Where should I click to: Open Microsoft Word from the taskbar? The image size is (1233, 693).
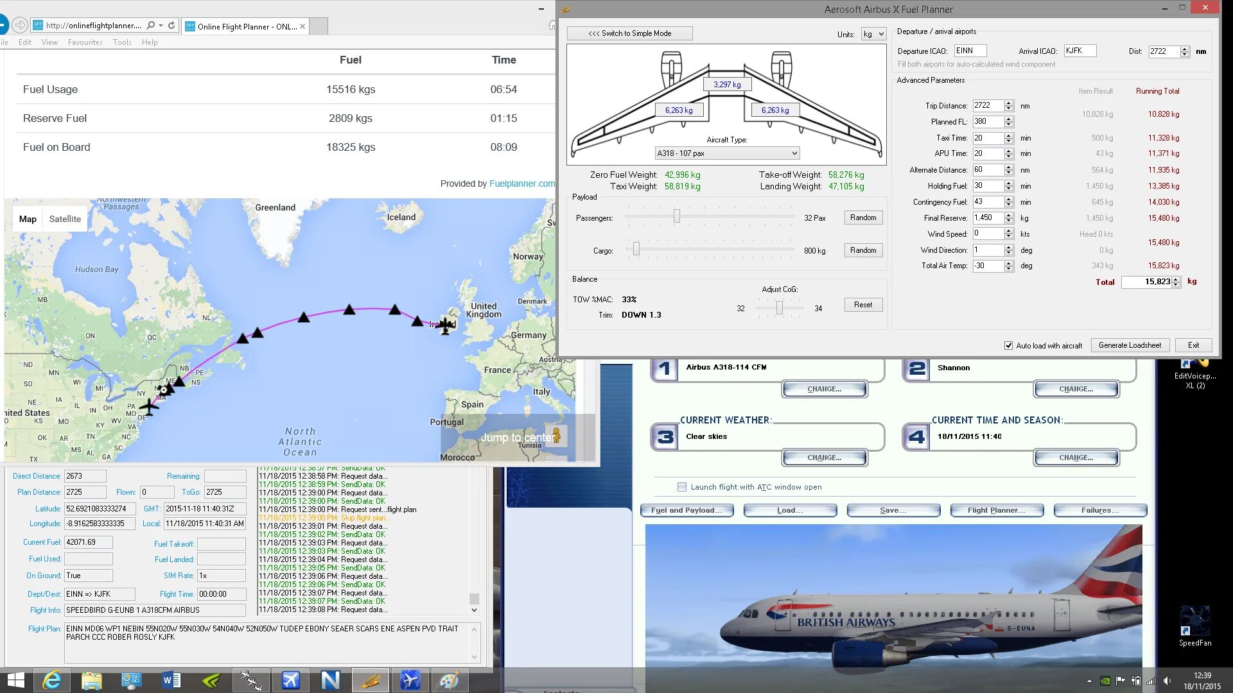[171, 680]
